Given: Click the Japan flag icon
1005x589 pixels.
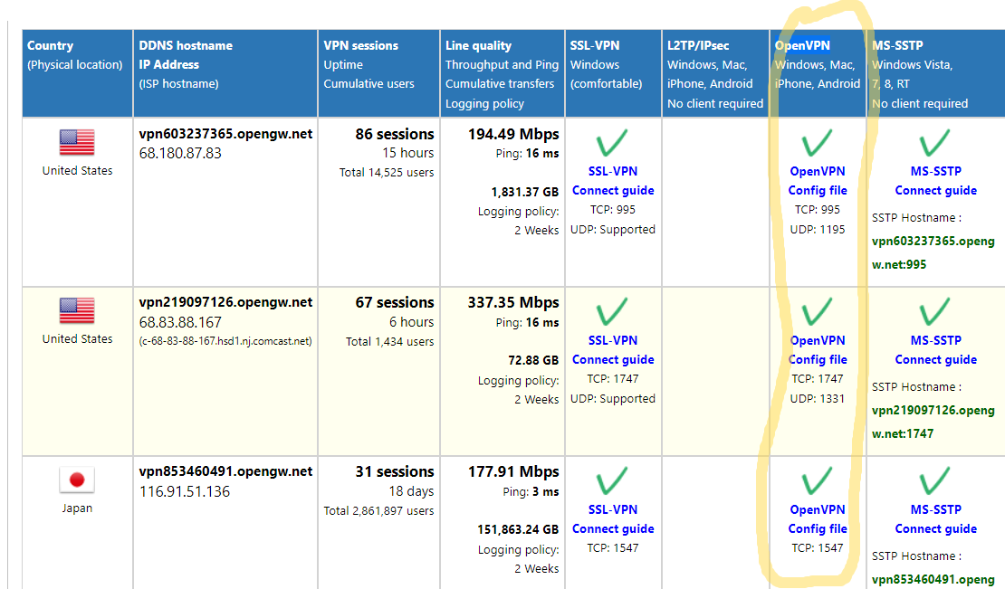Looking at the screenshot, I should click(x=77, y=481).
